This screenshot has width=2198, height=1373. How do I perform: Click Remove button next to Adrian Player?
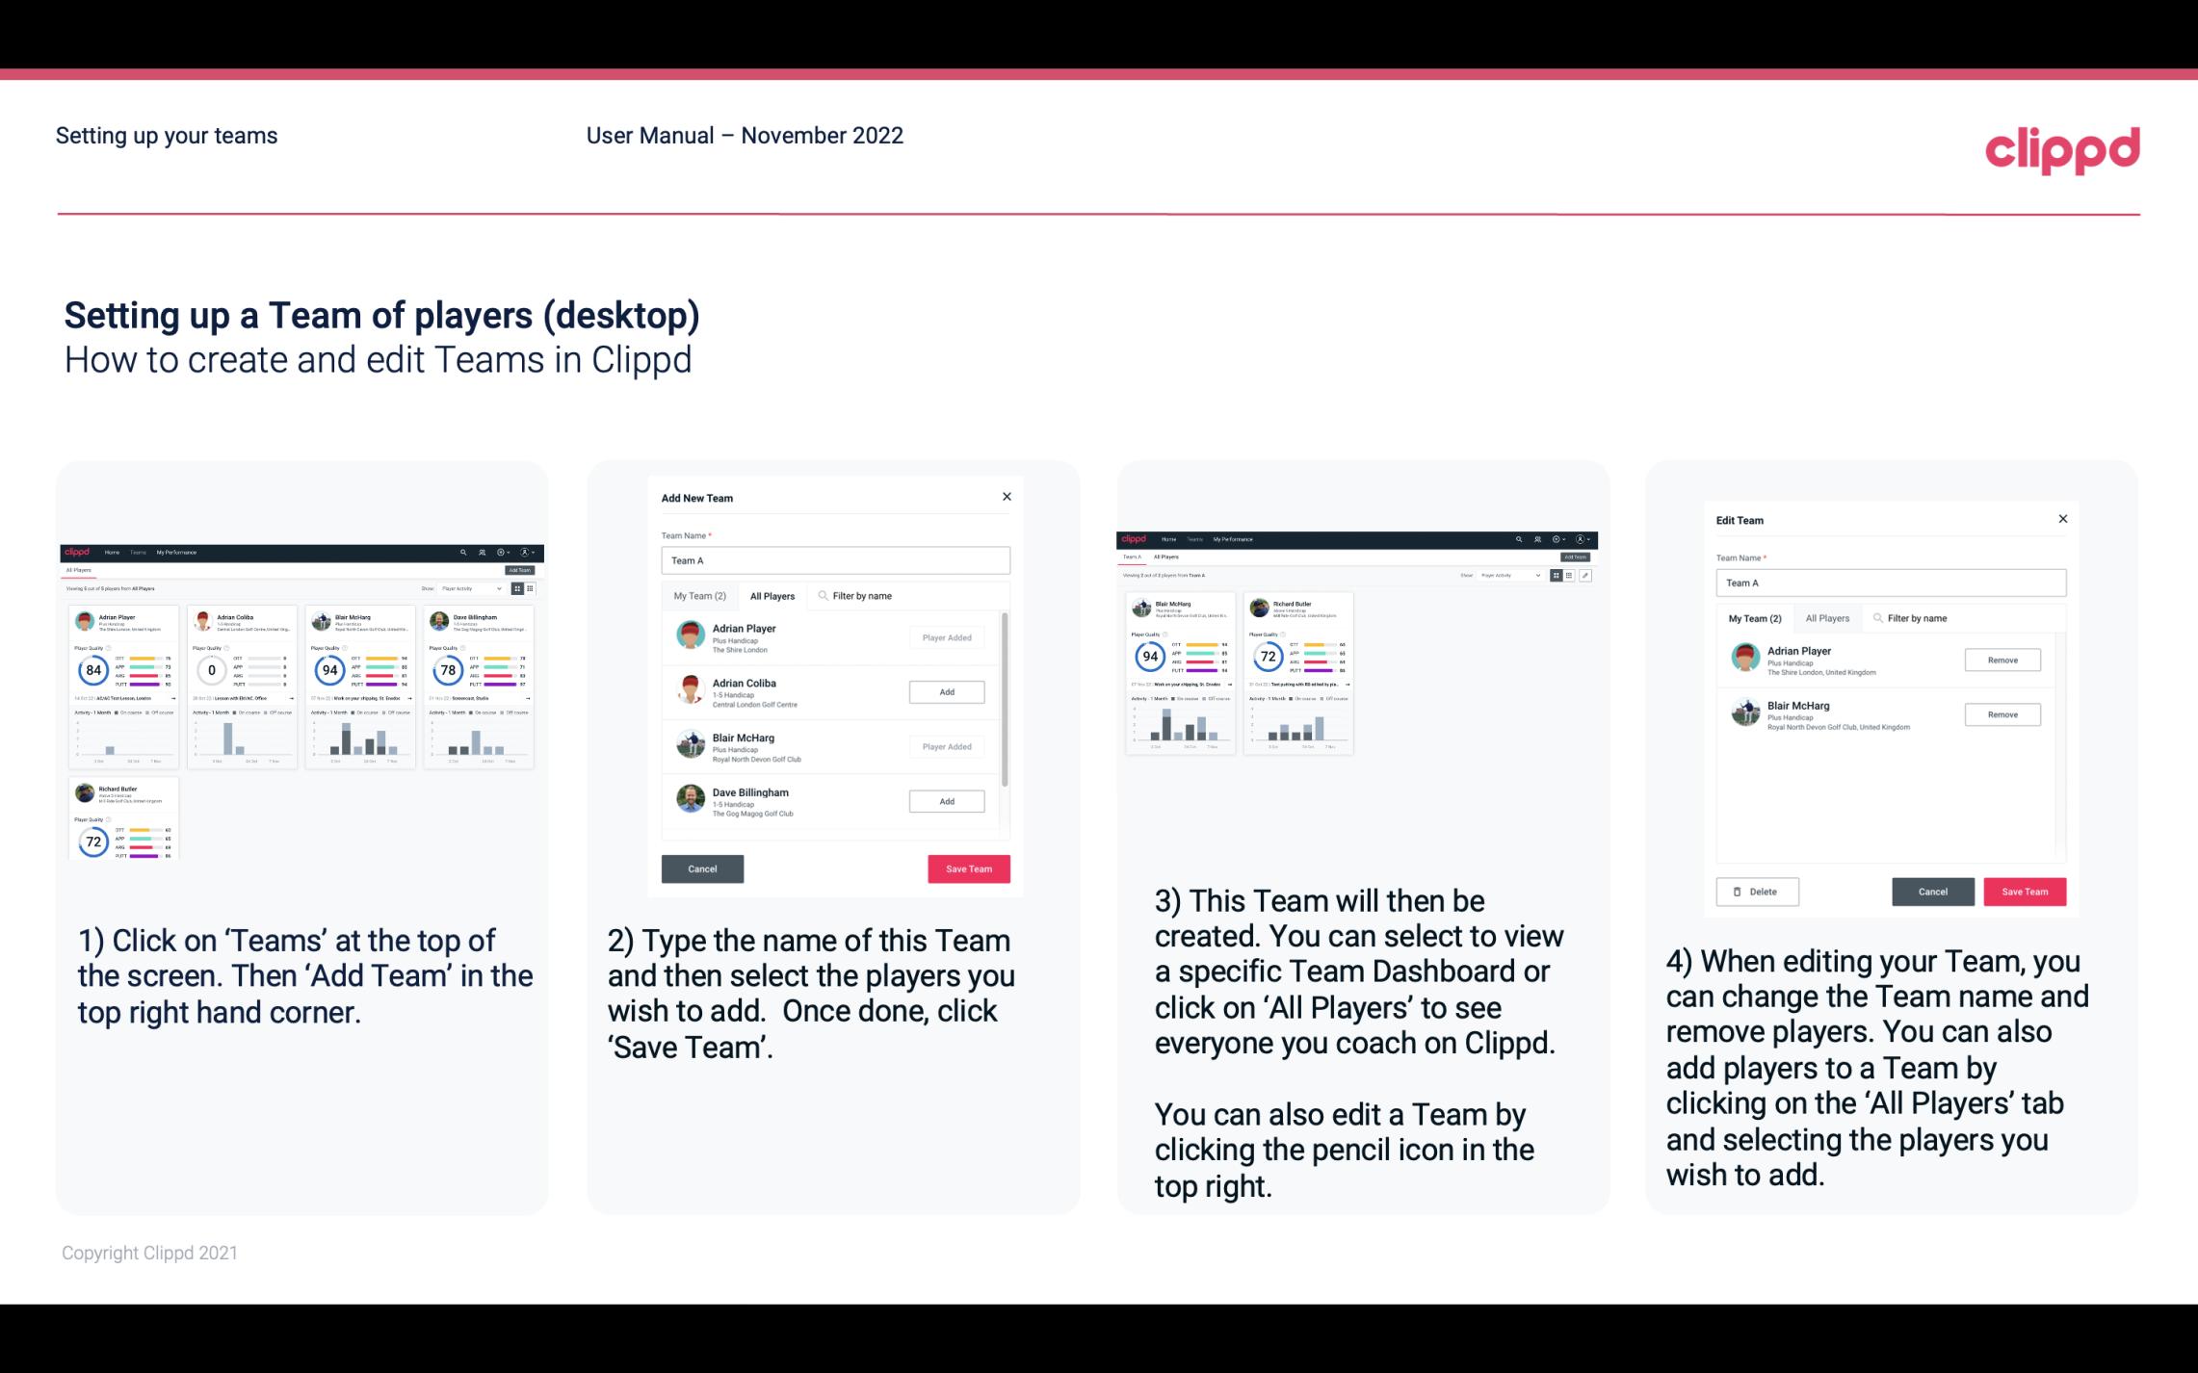tap(2003, 660)
